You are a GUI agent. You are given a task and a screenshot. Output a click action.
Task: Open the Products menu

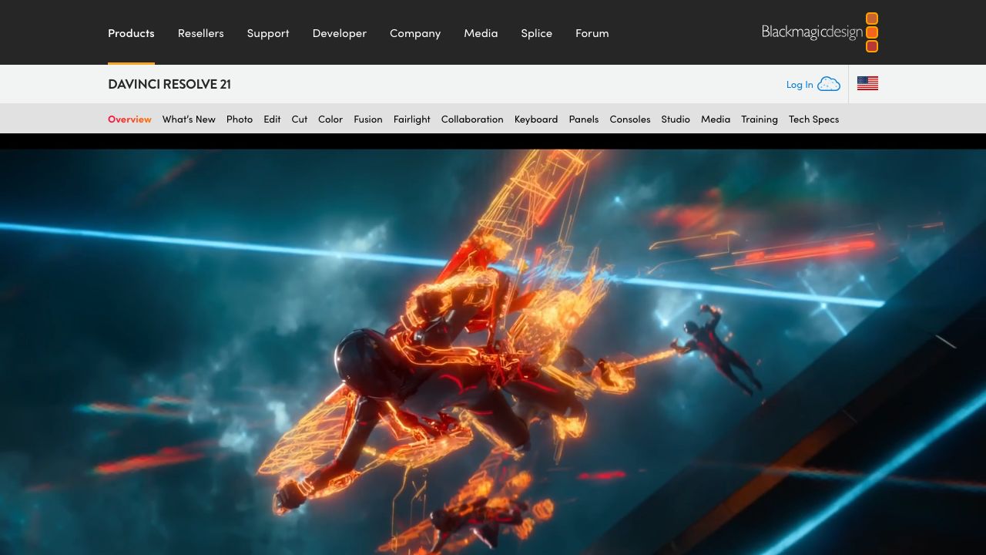(x=131, y=33)
